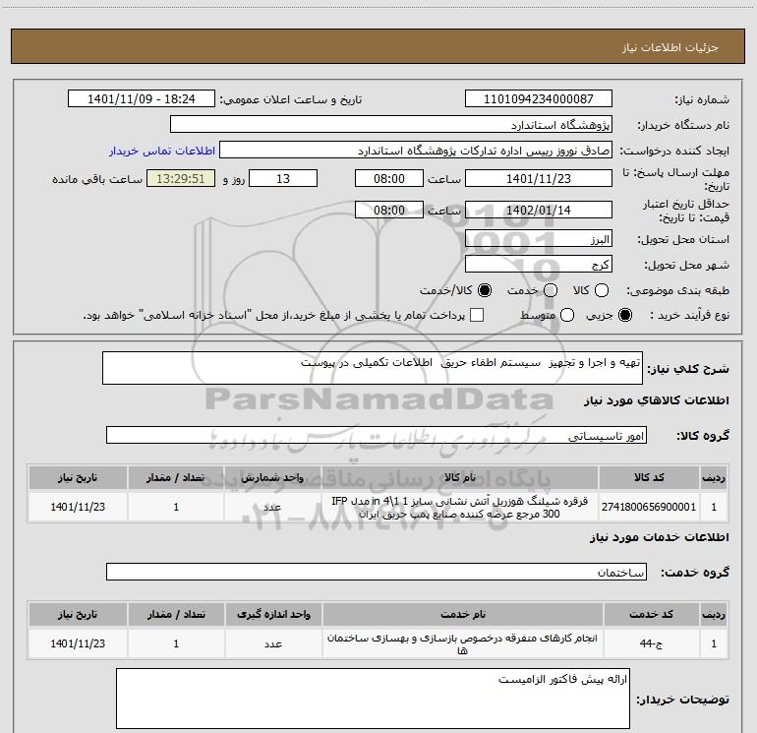Click the remaining time 13:29:51 field
Viewport: 757px width, 733px height.
point(181,178)
